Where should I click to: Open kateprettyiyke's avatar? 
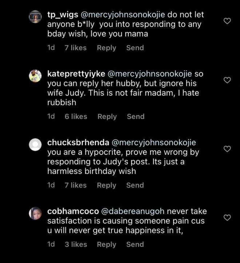click(35, 76)
